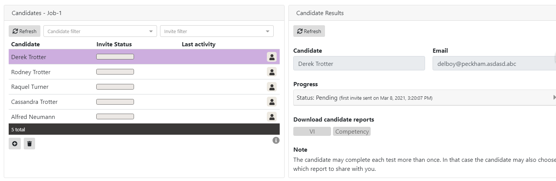
Task: Delete candidate using the trash icon
Action: 29,144
